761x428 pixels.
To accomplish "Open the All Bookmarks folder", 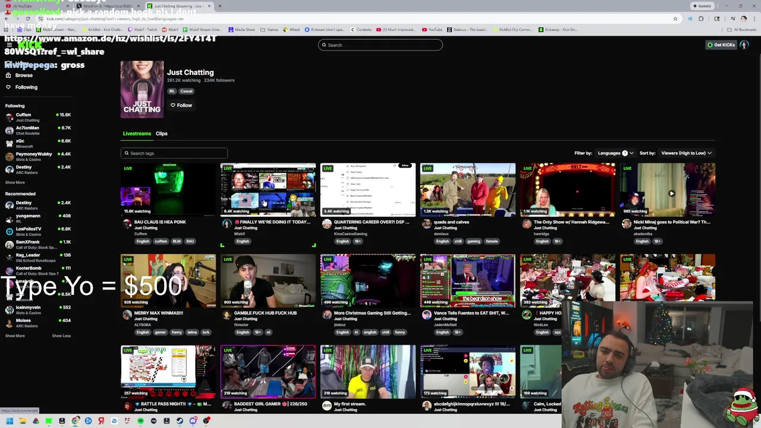I will click(743, 30).
